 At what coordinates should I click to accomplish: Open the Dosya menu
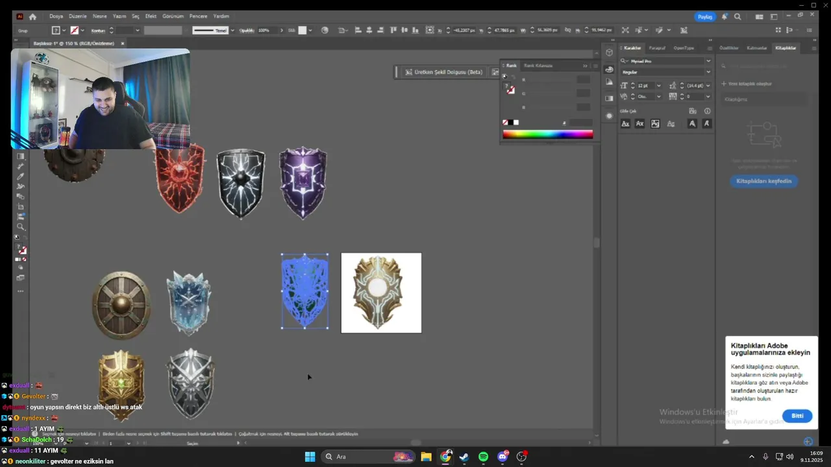[56, 16]
